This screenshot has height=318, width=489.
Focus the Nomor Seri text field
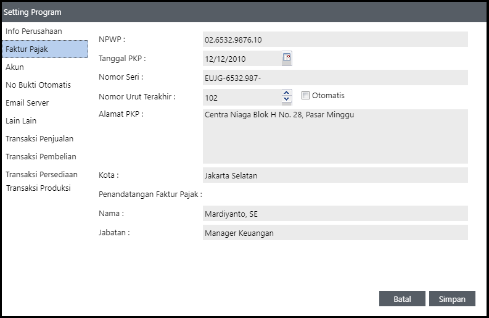[335, 77]
